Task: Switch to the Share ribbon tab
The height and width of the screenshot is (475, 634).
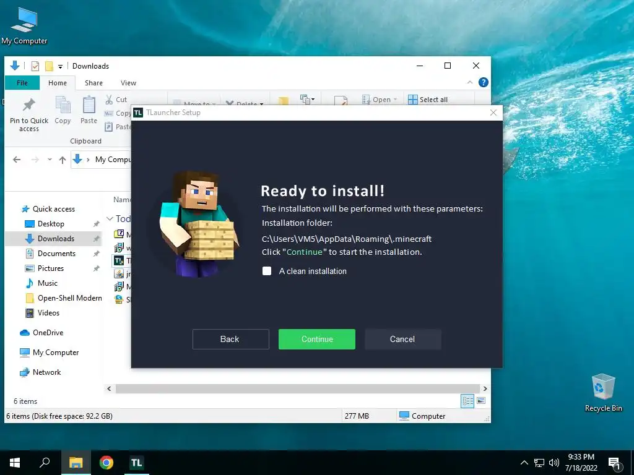Action: [x=93, y=83]
